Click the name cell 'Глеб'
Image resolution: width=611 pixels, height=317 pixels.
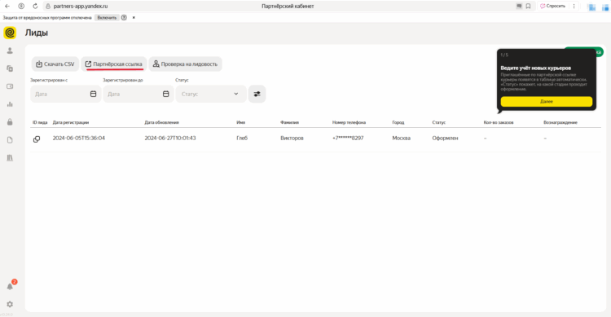[242, 138]
